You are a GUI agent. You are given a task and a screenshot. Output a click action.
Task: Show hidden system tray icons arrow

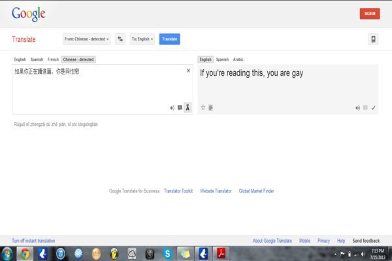pyautogui.click(x=335, y=254)
